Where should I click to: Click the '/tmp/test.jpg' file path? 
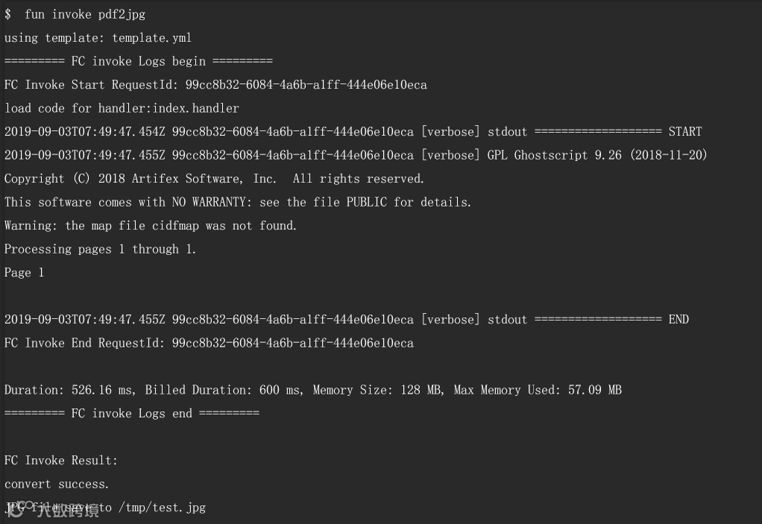[x=162, y=508]
